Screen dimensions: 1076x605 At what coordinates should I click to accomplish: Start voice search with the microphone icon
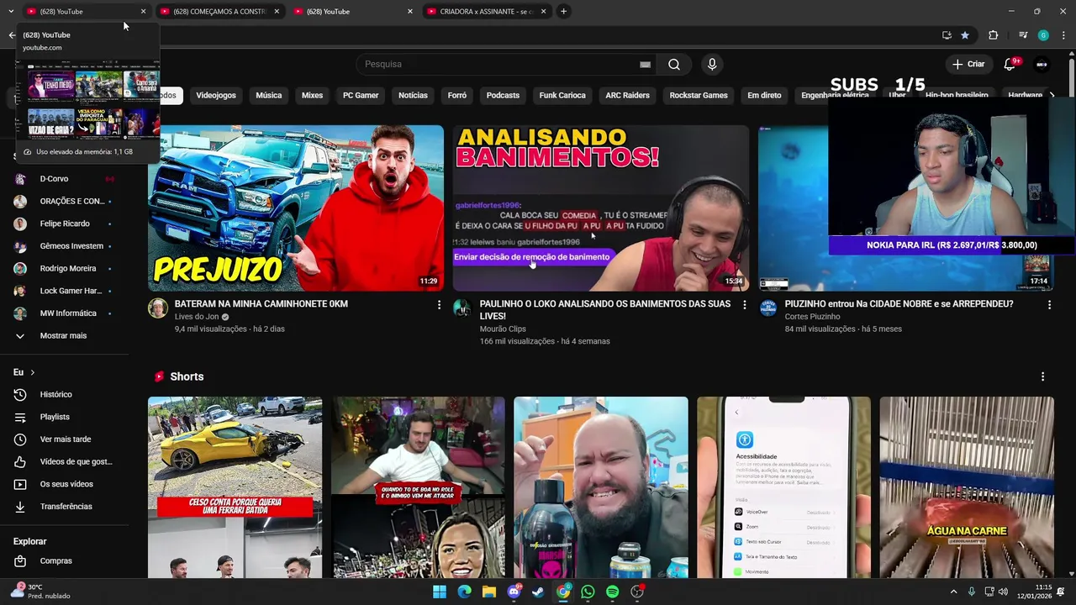(x=712, y=65)
